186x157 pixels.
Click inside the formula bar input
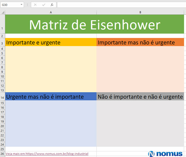(x=121, y=5)
